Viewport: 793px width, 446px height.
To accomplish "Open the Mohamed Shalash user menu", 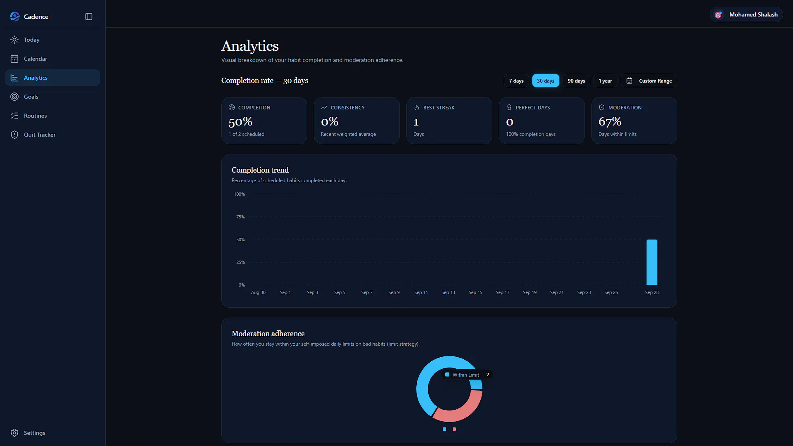I will [x=746, y=14].
